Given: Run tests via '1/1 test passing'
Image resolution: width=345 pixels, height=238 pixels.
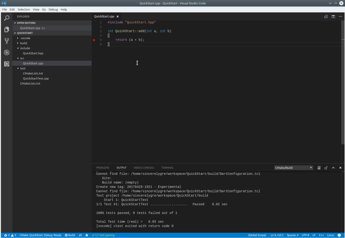Looking at the screenshot, I should (x=103, y=235).
